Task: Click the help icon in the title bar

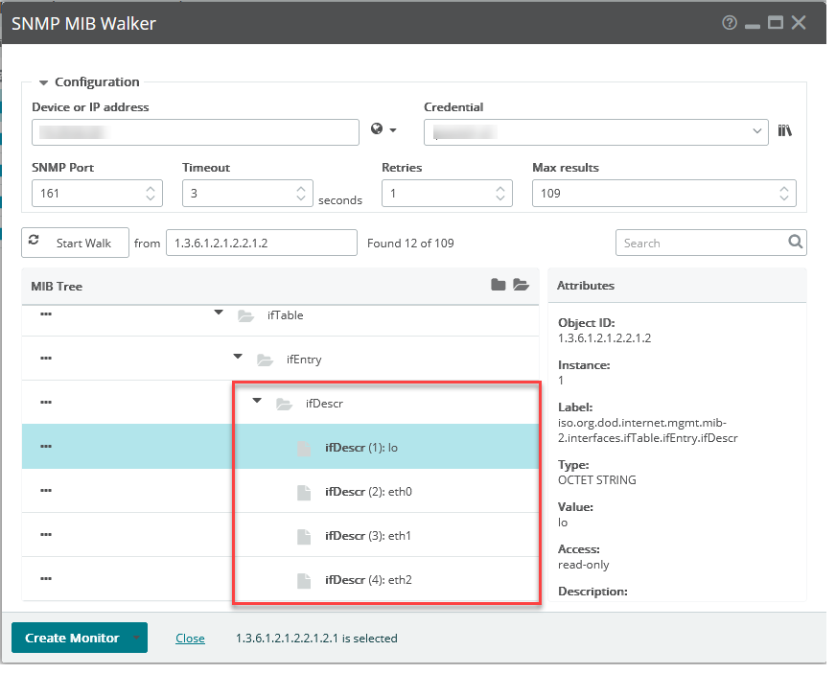Action: pyautogui.click(x=729, y=22)
